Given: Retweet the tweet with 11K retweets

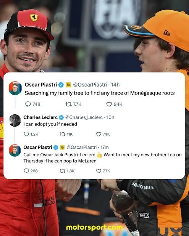Looking at the screenshot, I should 62,134.
